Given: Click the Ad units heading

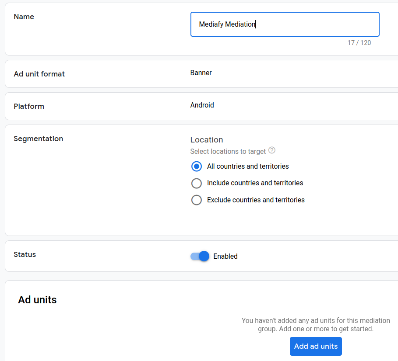Looking at the screenshot, I should [37, 300].
